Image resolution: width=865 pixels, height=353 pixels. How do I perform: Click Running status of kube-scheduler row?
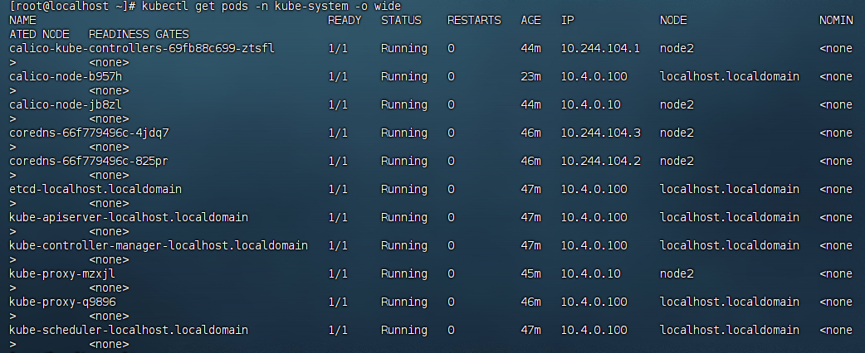click(x=403, y=331)
